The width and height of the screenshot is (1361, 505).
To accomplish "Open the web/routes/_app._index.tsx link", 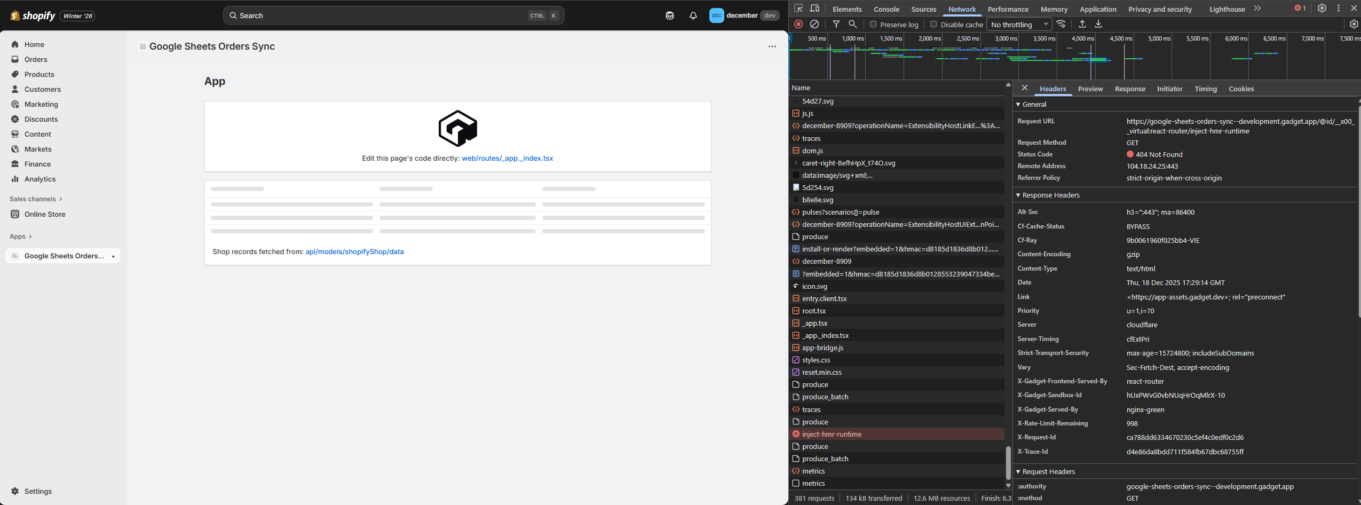I will coord(507,159).
